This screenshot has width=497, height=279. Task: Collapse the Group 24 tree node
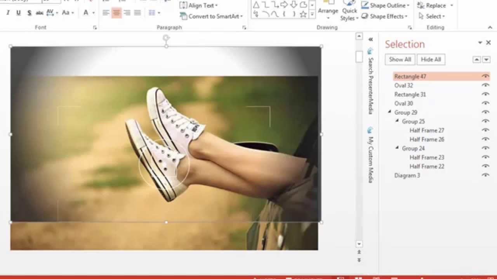click(x=397, y=148)
